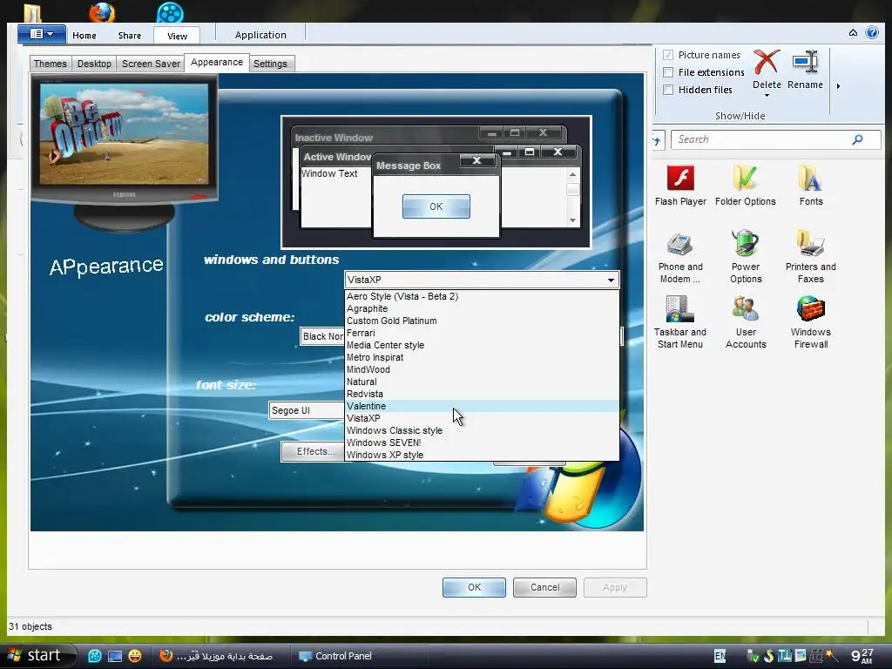
Task: Click the smiley face quick launch icon
Action: pyautogui.click(x=135, y=656)
